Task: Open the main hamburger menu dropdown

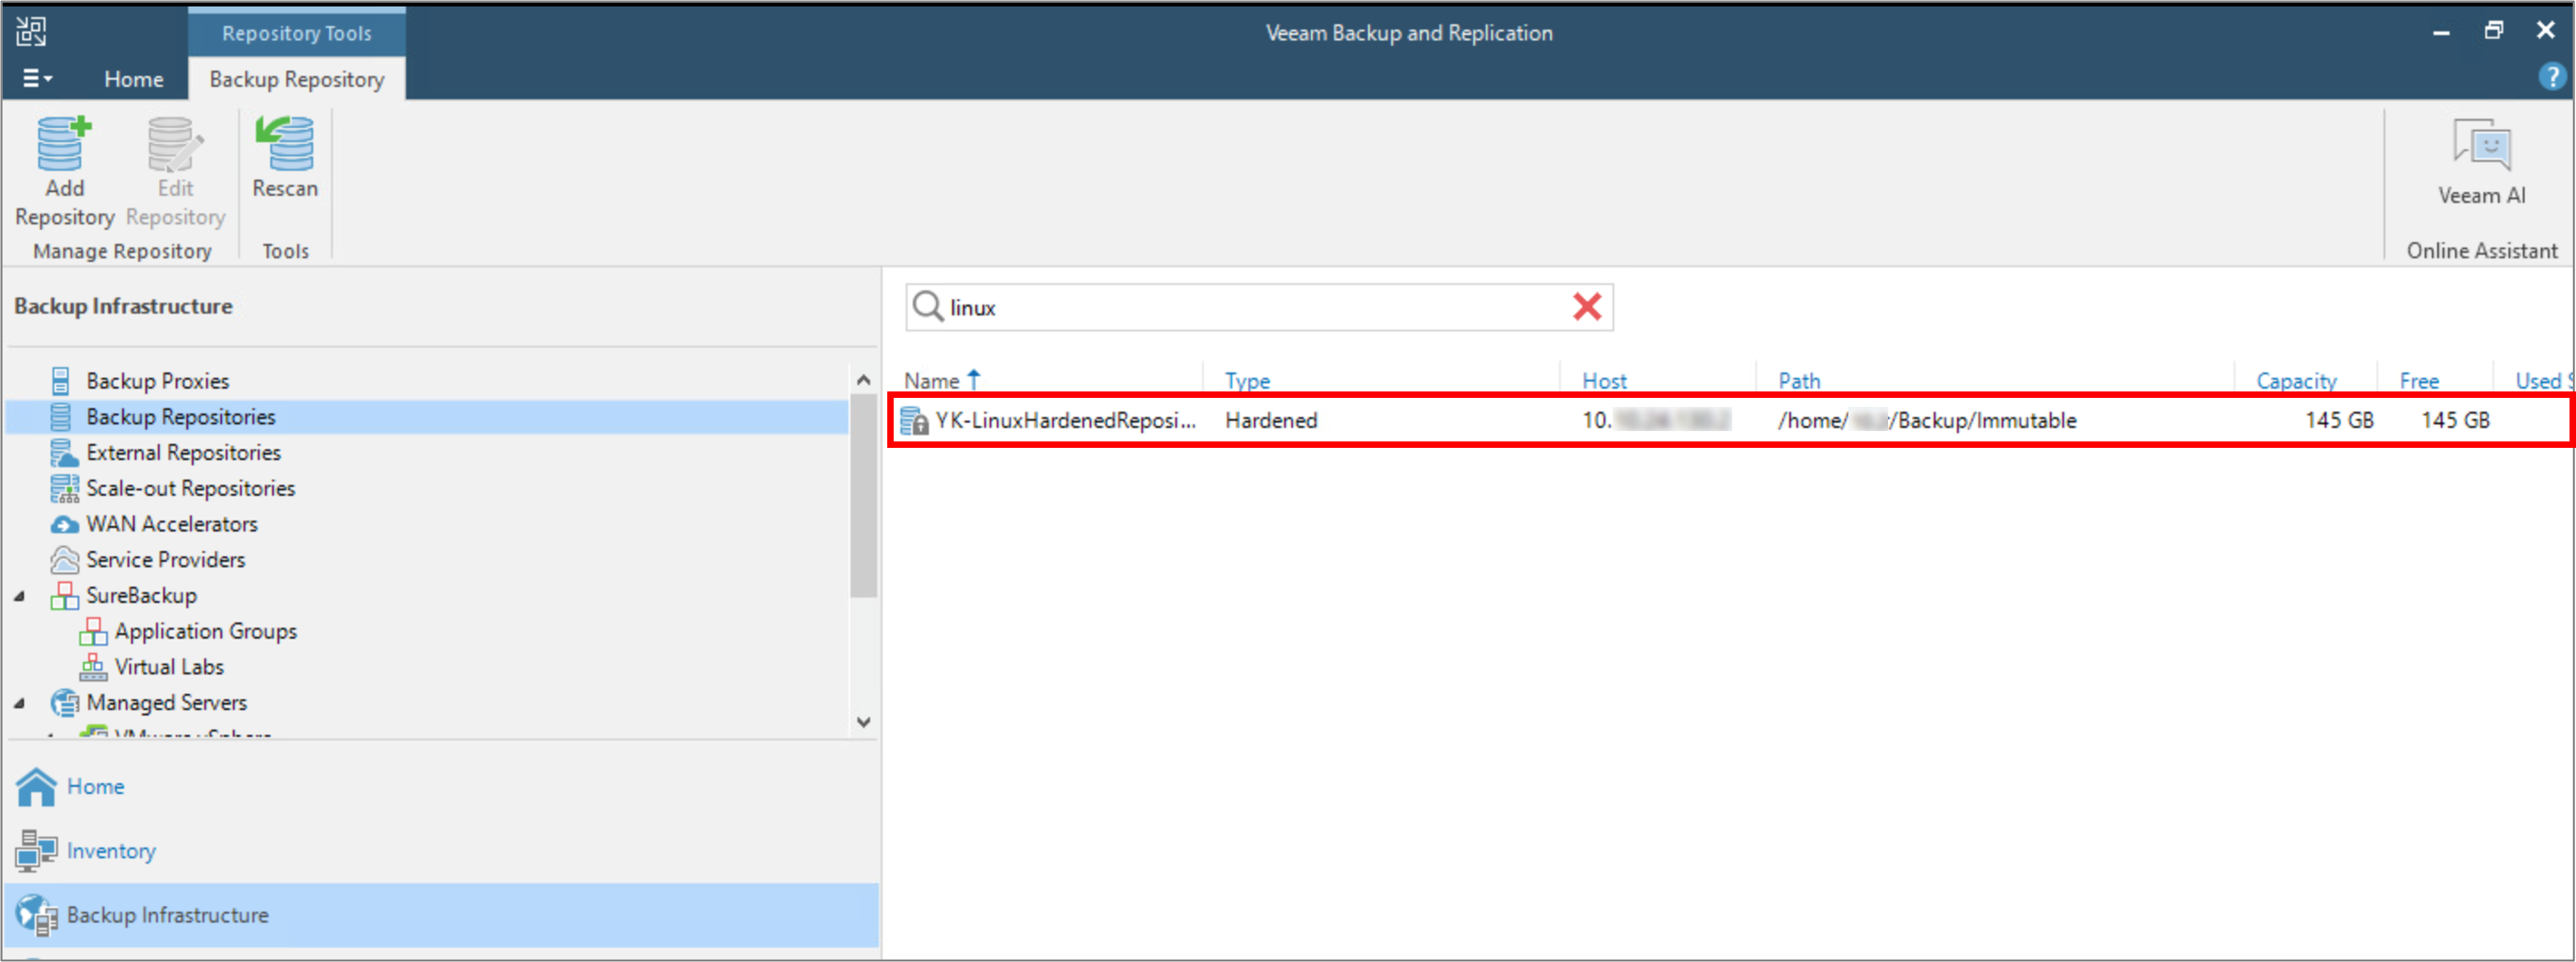Action: point(37,78)
